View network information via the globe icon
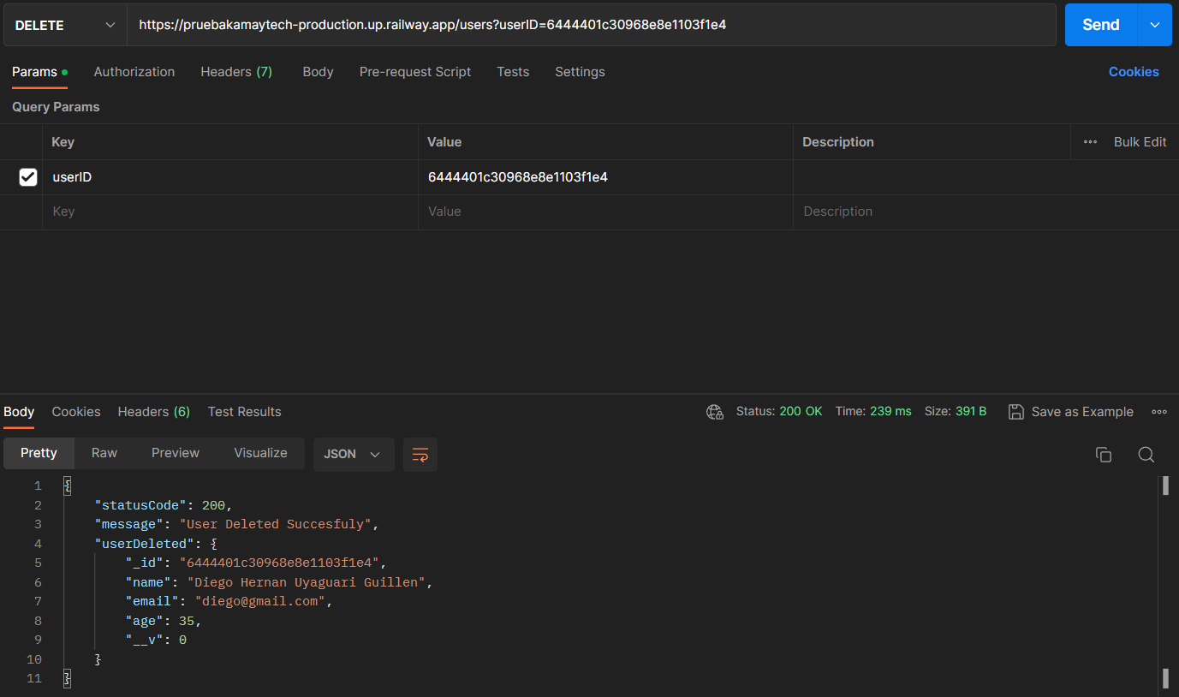 [715, 412]
